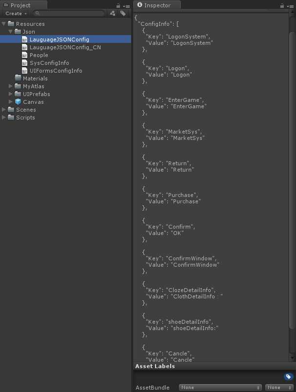Click the Canvas prefab cube icon

pos(18,102)
